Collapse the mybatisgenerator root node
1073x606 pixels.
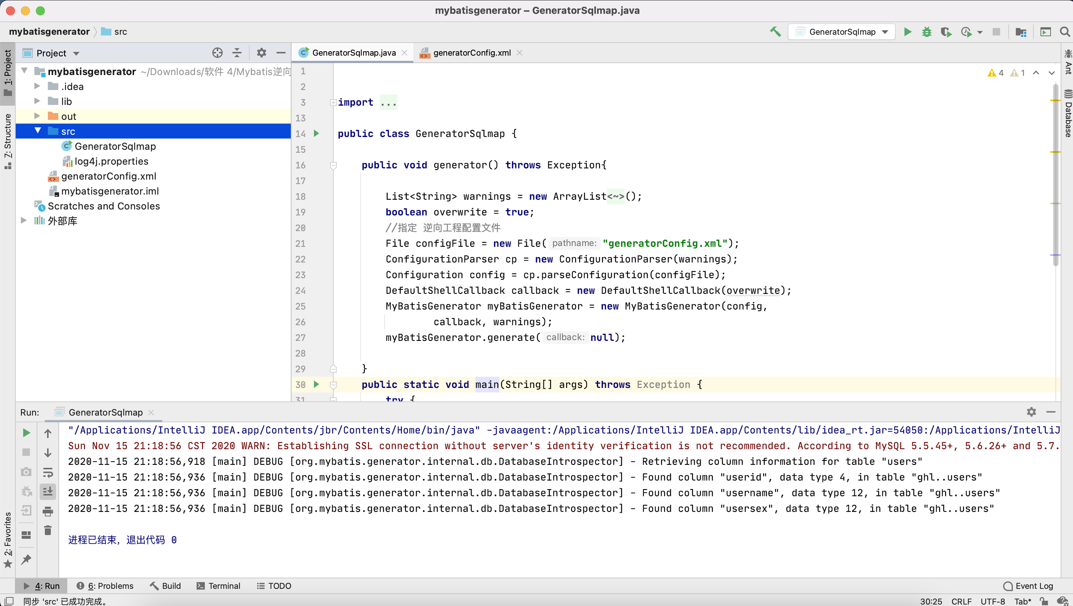coord(25,71)
